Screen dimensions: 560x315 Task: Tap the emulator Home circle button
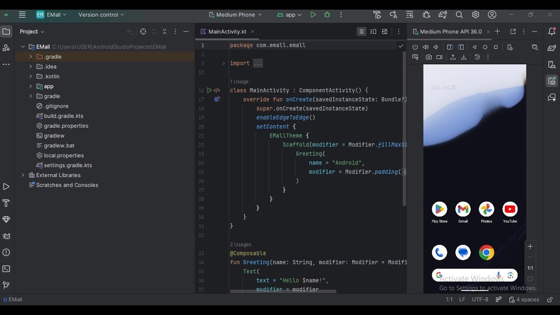tap(485, 47)
